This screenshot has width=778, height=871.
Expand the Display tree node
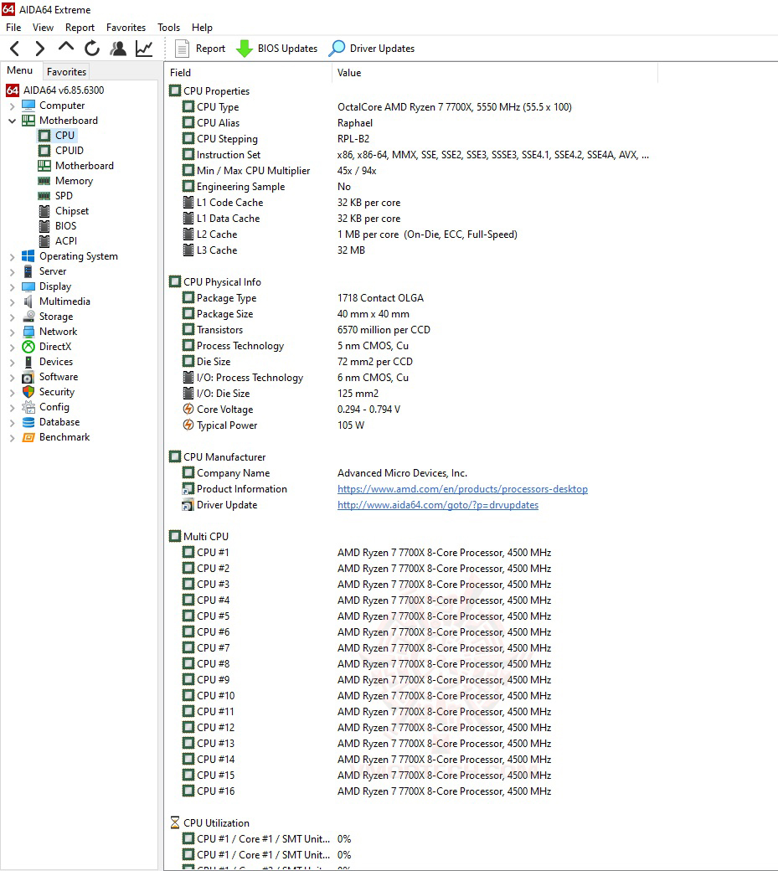pos(13,286)
